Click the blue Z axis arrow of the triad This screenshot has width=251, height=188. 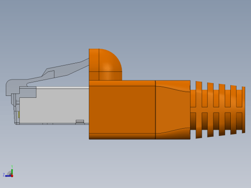(x=8, y=176)
